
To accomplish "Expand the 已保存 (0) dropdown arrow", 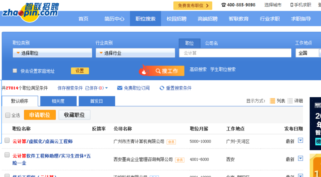I will (x=106, y=88).
